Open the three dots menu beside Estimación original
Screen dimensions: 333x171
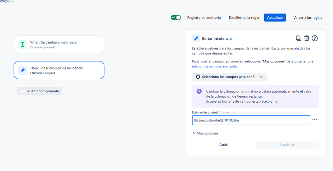click(x=315, y=120)
